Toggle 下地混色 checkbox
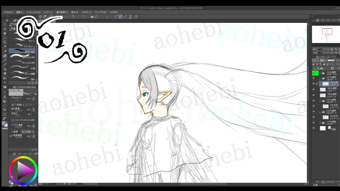This screenshot has width=340, height=191. (x=13, y=105)
